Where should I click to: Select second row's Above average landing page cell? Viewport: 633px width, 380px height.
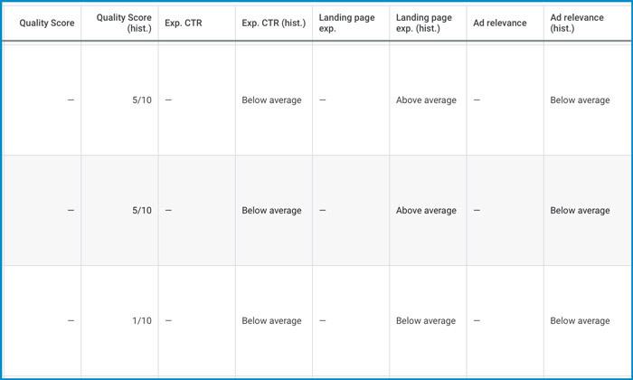point(426,211)
